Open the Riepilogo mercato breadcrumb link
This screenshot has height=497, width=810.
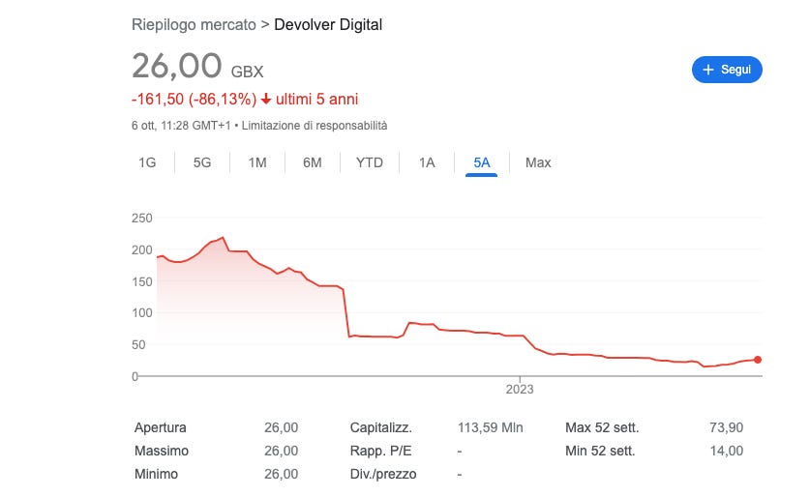tap(194, 25)
